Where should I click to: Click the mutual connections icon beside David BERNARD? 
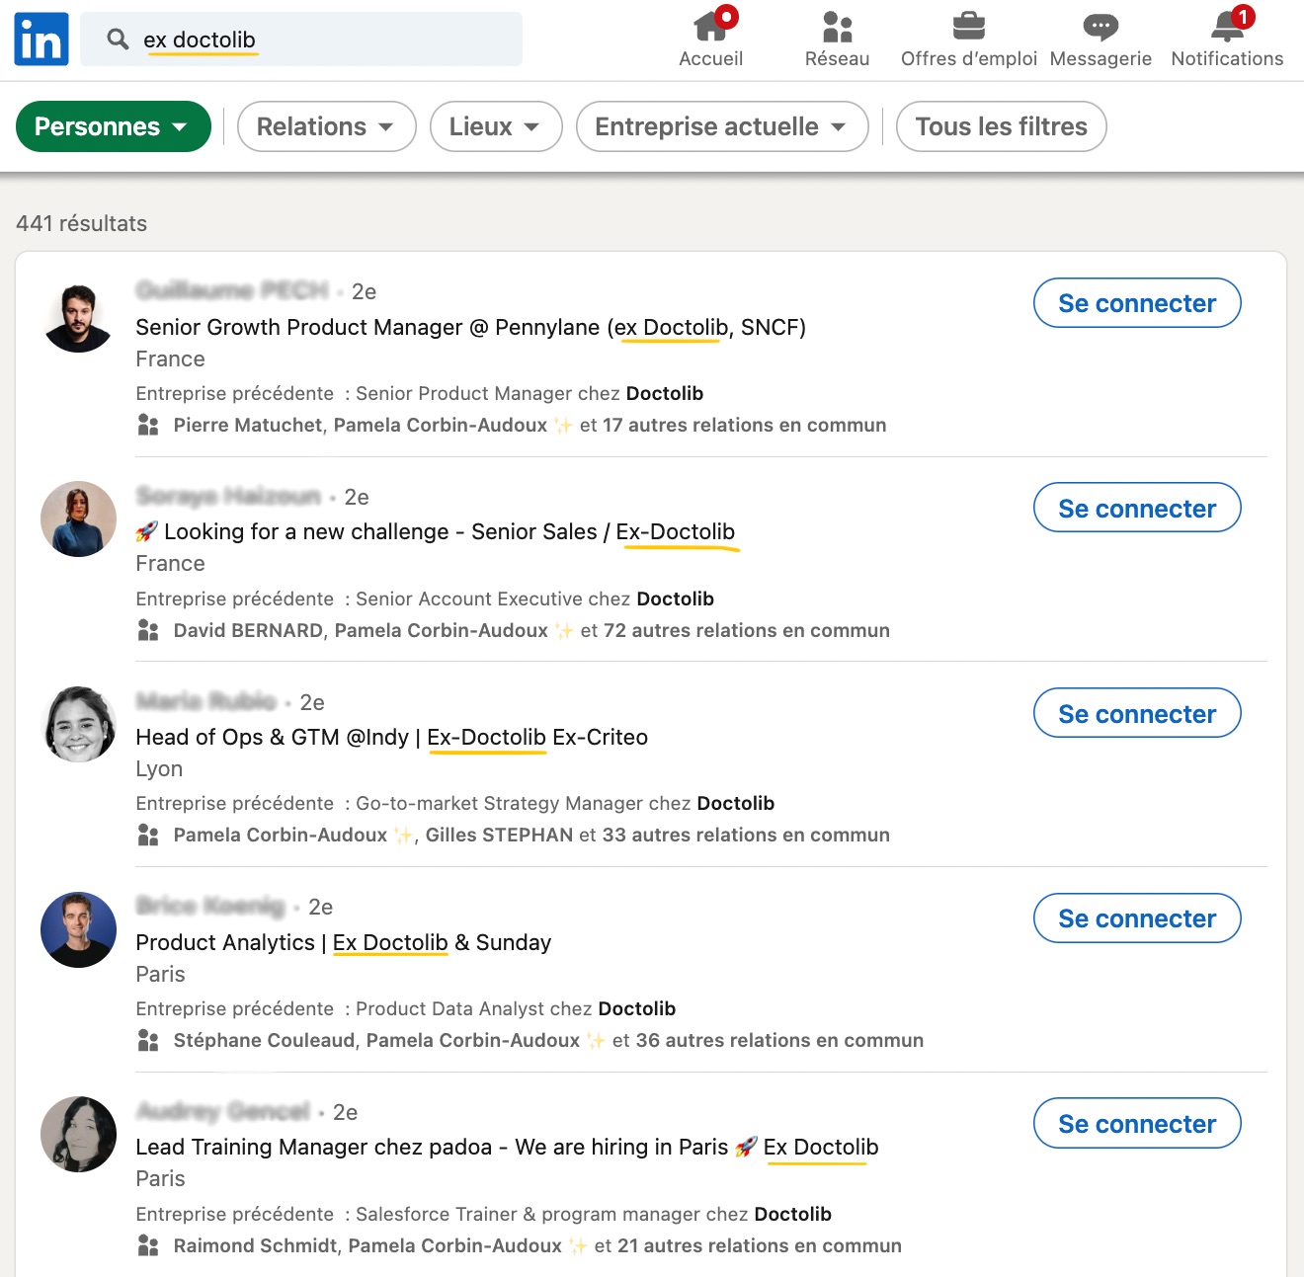pos(148,631)
